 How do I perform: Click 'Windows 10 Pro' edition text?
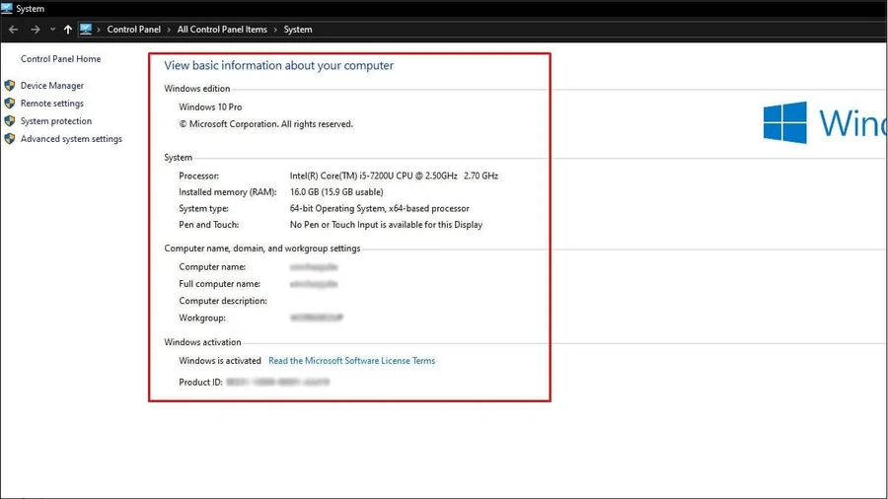click(210, 107)
